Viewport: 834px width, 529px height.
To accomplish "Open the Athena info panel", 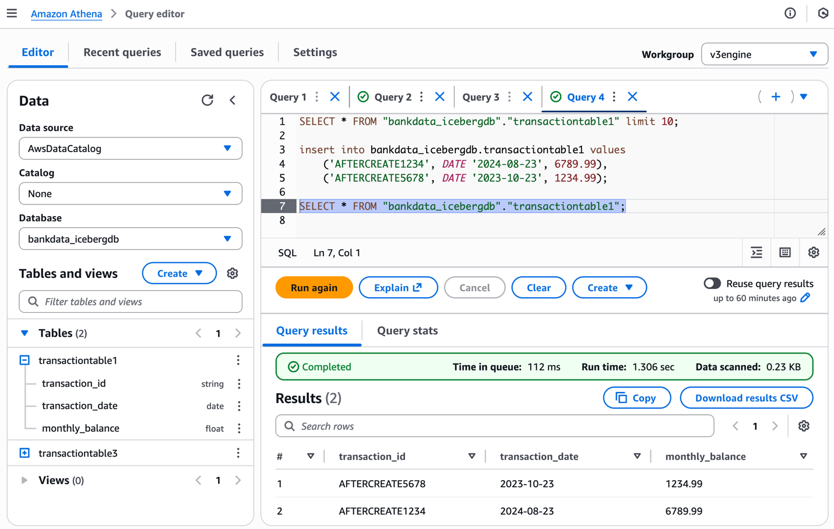I will [790, 13].
